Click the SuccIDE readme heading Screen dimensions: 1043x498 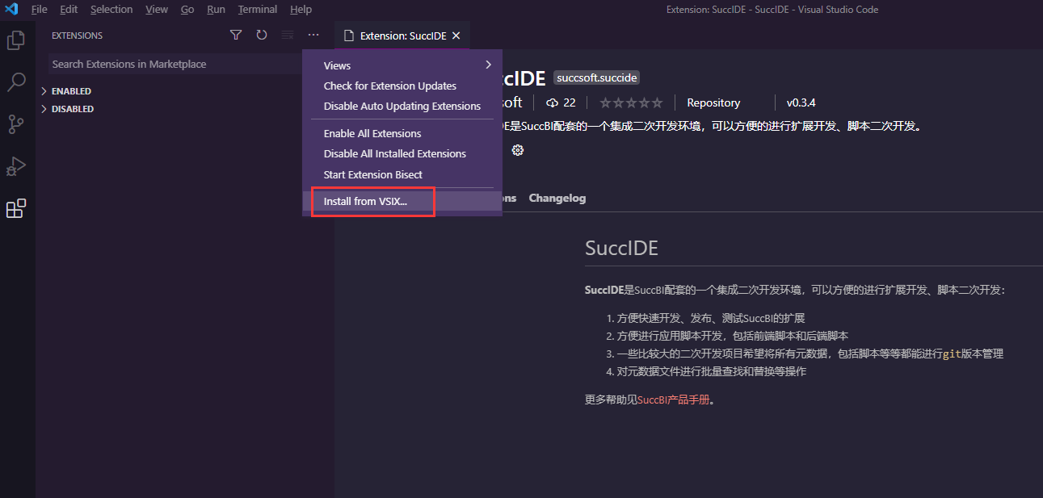621,248
